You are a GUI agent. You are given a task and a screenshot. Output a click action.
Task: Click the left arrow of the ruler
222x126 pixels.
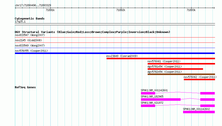(x=15, y=8)
